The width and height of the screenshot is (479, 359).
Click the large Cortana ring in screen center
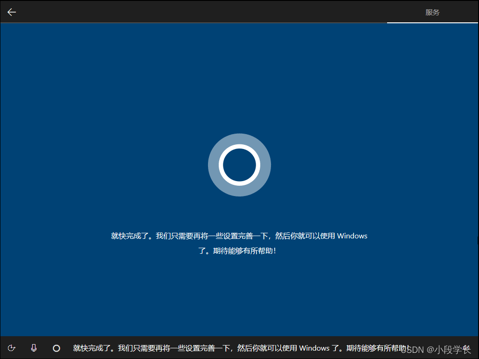click(x=239, y=165)
